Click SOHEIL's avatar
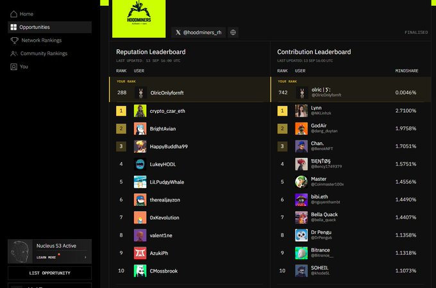This screenshot has height=288, width=436. [301, 271]
